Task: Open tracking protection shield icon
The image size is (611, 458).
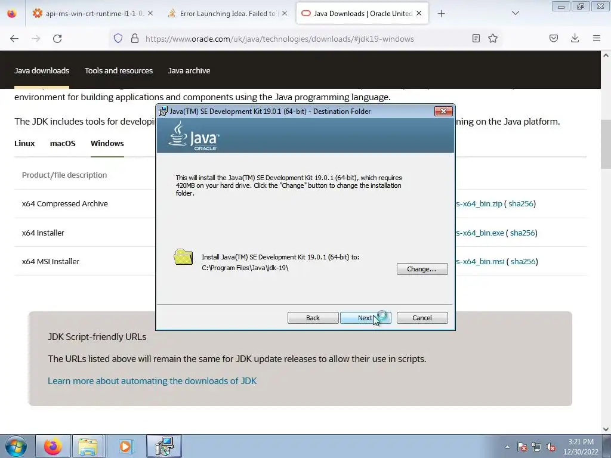Action: pos(118,39)
